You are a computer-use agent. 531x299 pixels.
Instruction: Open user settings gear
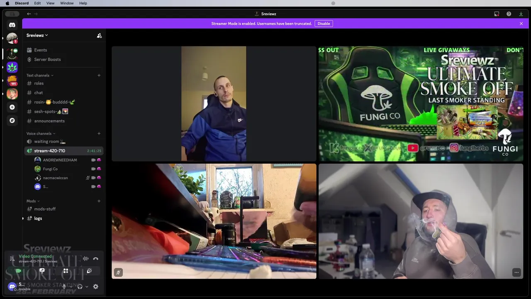coord(95,287)
